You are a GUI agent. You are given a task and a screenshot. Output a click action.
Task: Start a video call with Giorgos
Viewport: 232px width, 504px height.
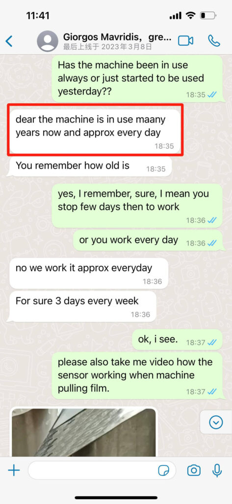(x=185, y=41)
